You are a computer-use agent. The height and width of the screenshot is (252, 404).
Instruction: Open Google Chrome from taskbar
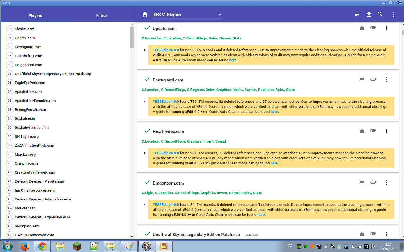pos(42,246)
